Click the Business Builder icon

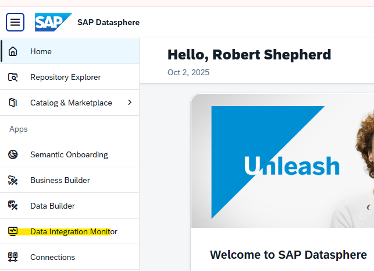[x=13, y=180]
